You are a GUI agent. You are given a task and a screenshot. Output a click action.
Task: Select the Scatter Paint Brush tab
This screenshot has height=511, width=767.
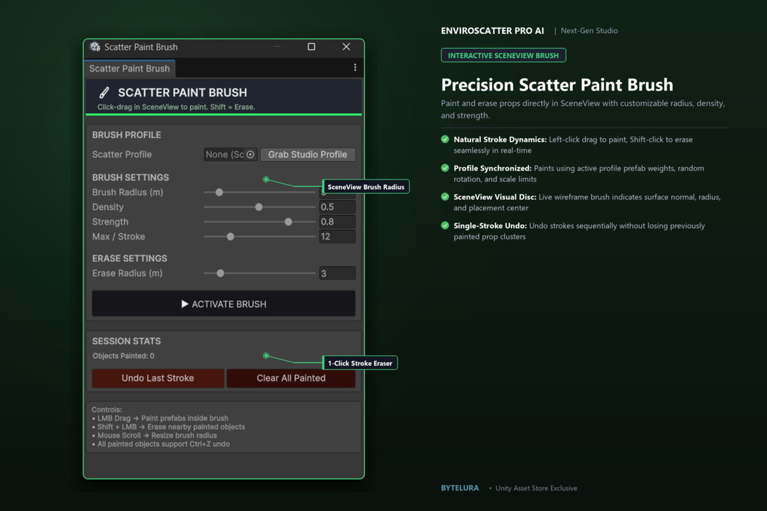pos(130,68)
